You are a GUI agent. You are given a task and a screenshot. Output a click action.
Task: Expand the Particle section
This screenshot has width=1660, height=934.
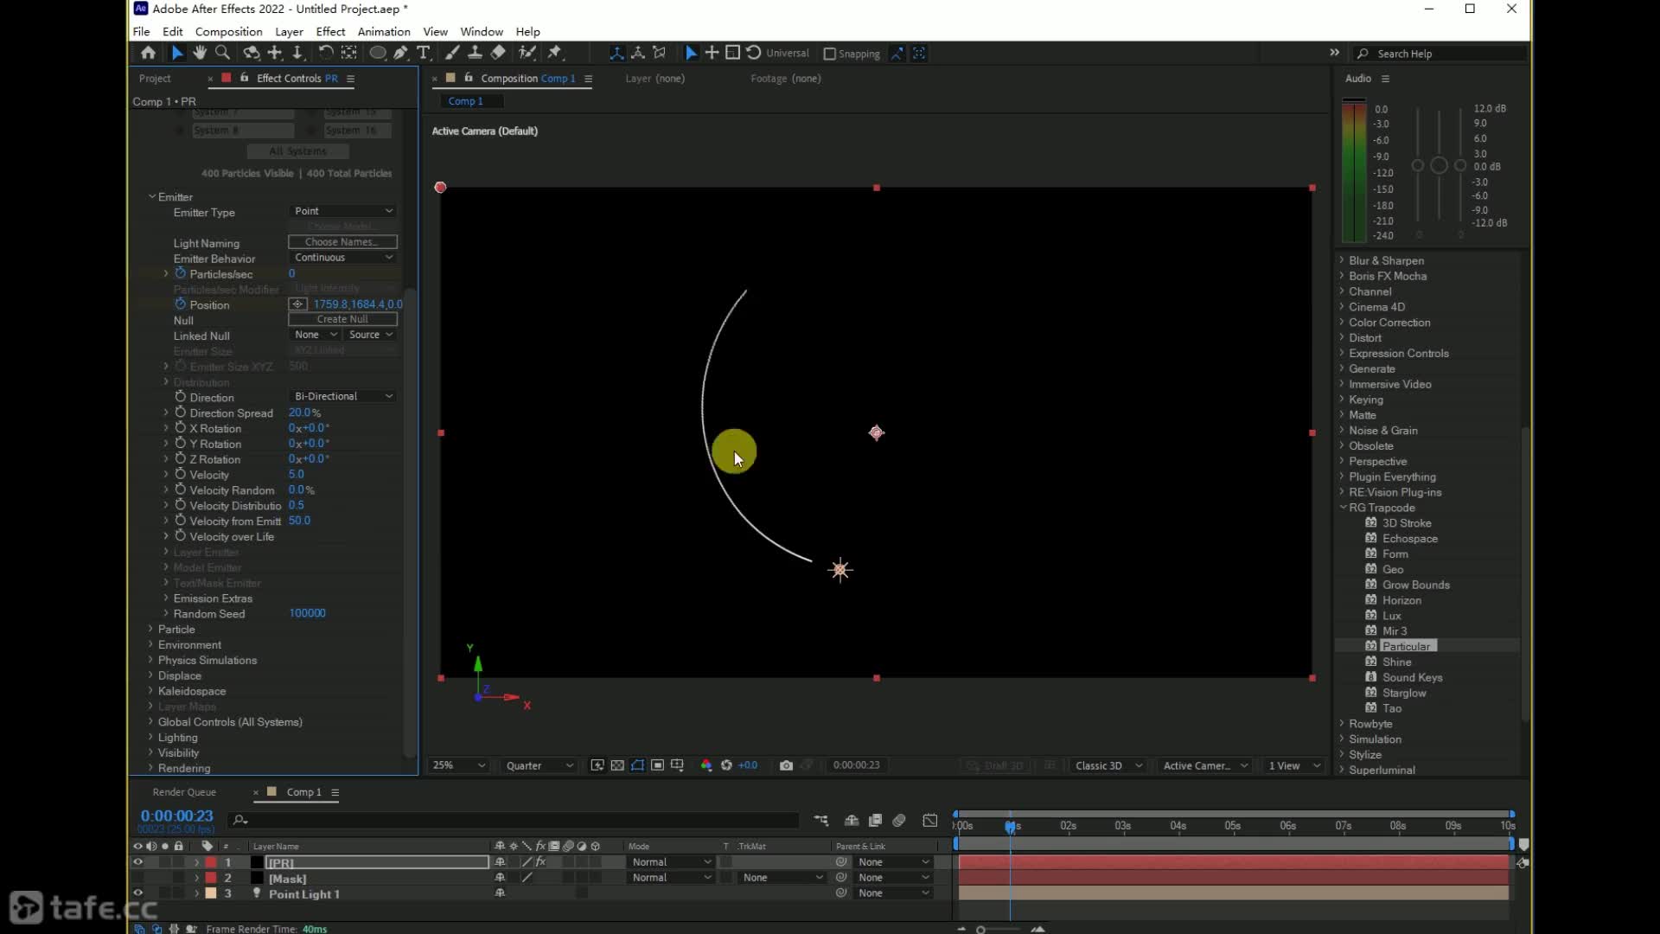point(151,629)
